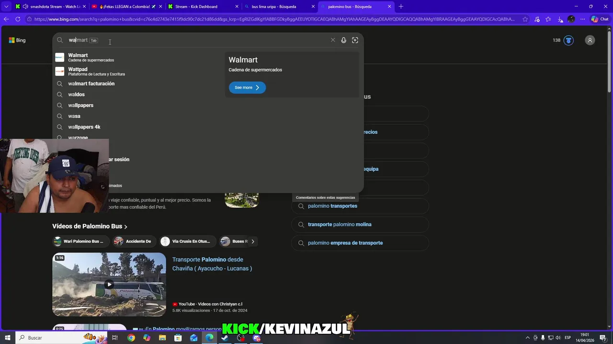The height and width of the screenshot is (344, 613).
Task: Open visual search camera icon
Action: [355, 40]
